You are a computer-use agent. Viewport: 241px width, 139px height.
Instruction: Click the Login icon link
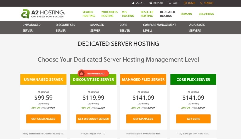pos(185,3)
